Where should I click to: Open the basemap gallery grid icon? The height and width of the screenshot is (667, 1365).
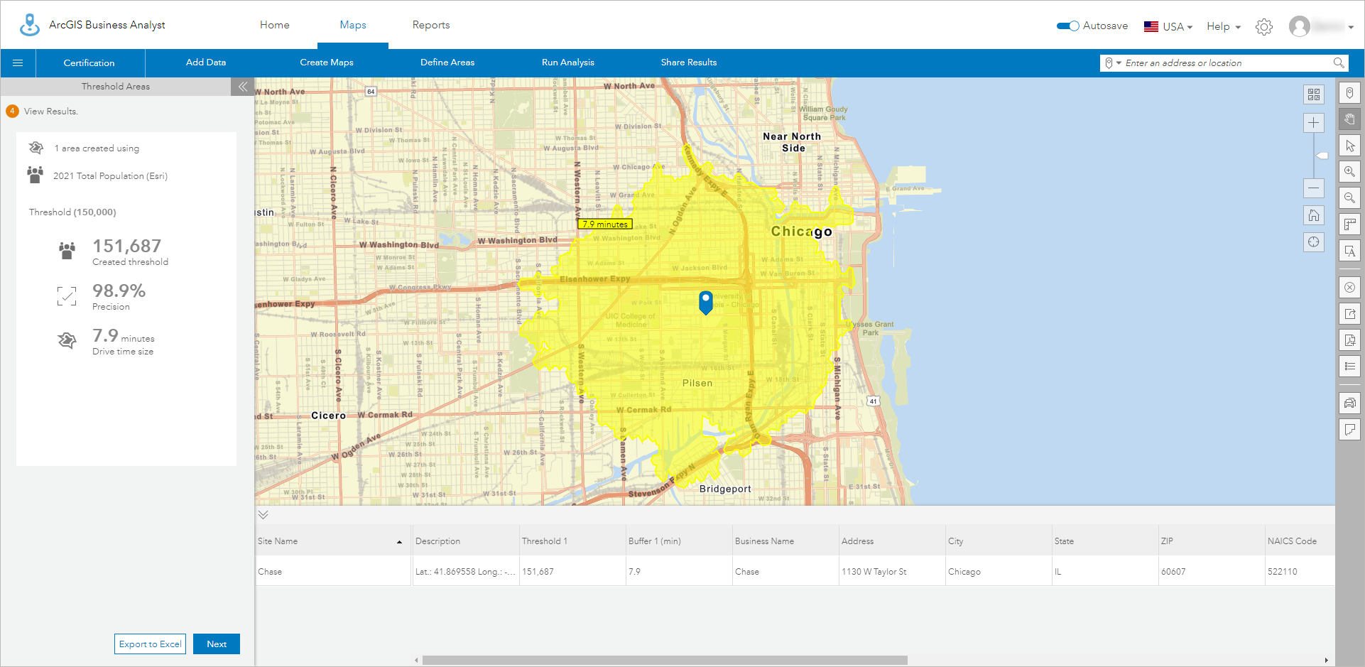(x=1314, y=94)
